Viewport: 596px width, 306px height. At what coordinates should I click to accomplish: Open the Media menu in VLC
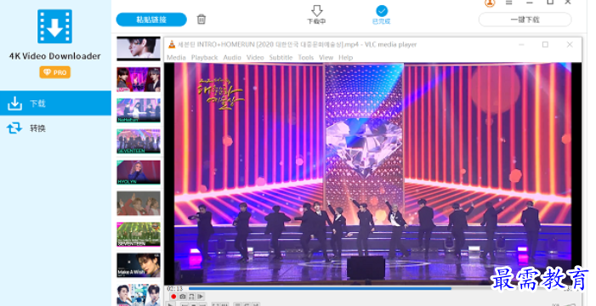coord(176,58)
